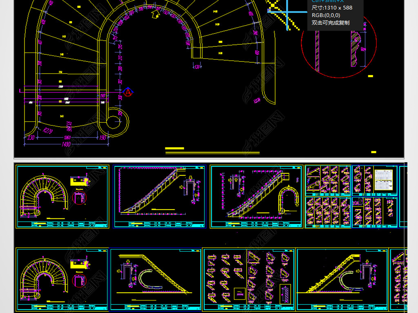Click the 1310 x 588 size readout

tap(332, 7)
